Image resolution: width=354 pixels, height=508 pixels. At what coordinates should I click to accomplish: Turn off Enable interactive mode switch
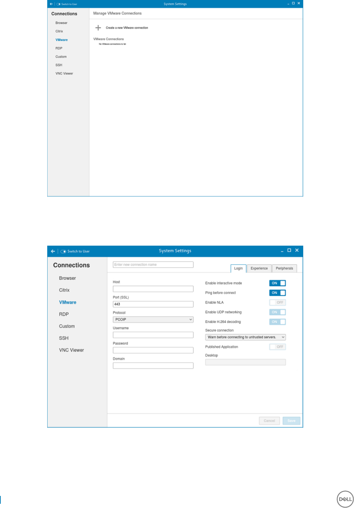click(x=278, y=283)
